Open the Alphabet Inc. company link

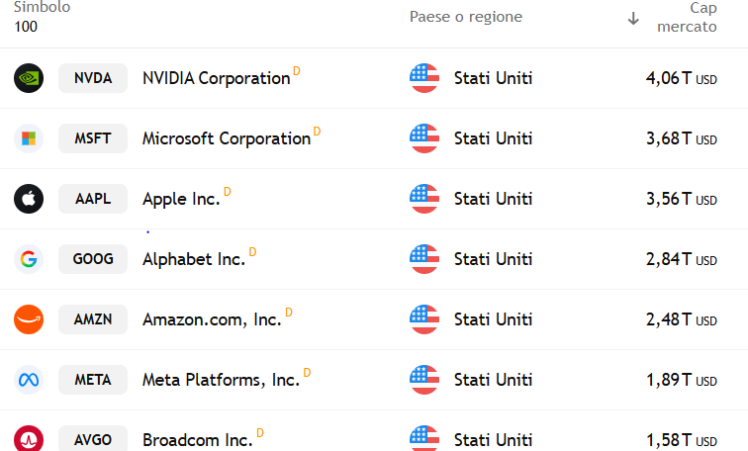pos(194,259)
